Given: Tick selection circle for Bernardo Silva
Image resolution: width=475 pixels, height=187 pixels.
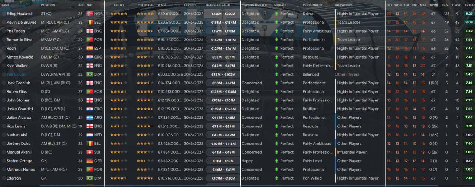Looking at the screenshot, I should (4, 40).
